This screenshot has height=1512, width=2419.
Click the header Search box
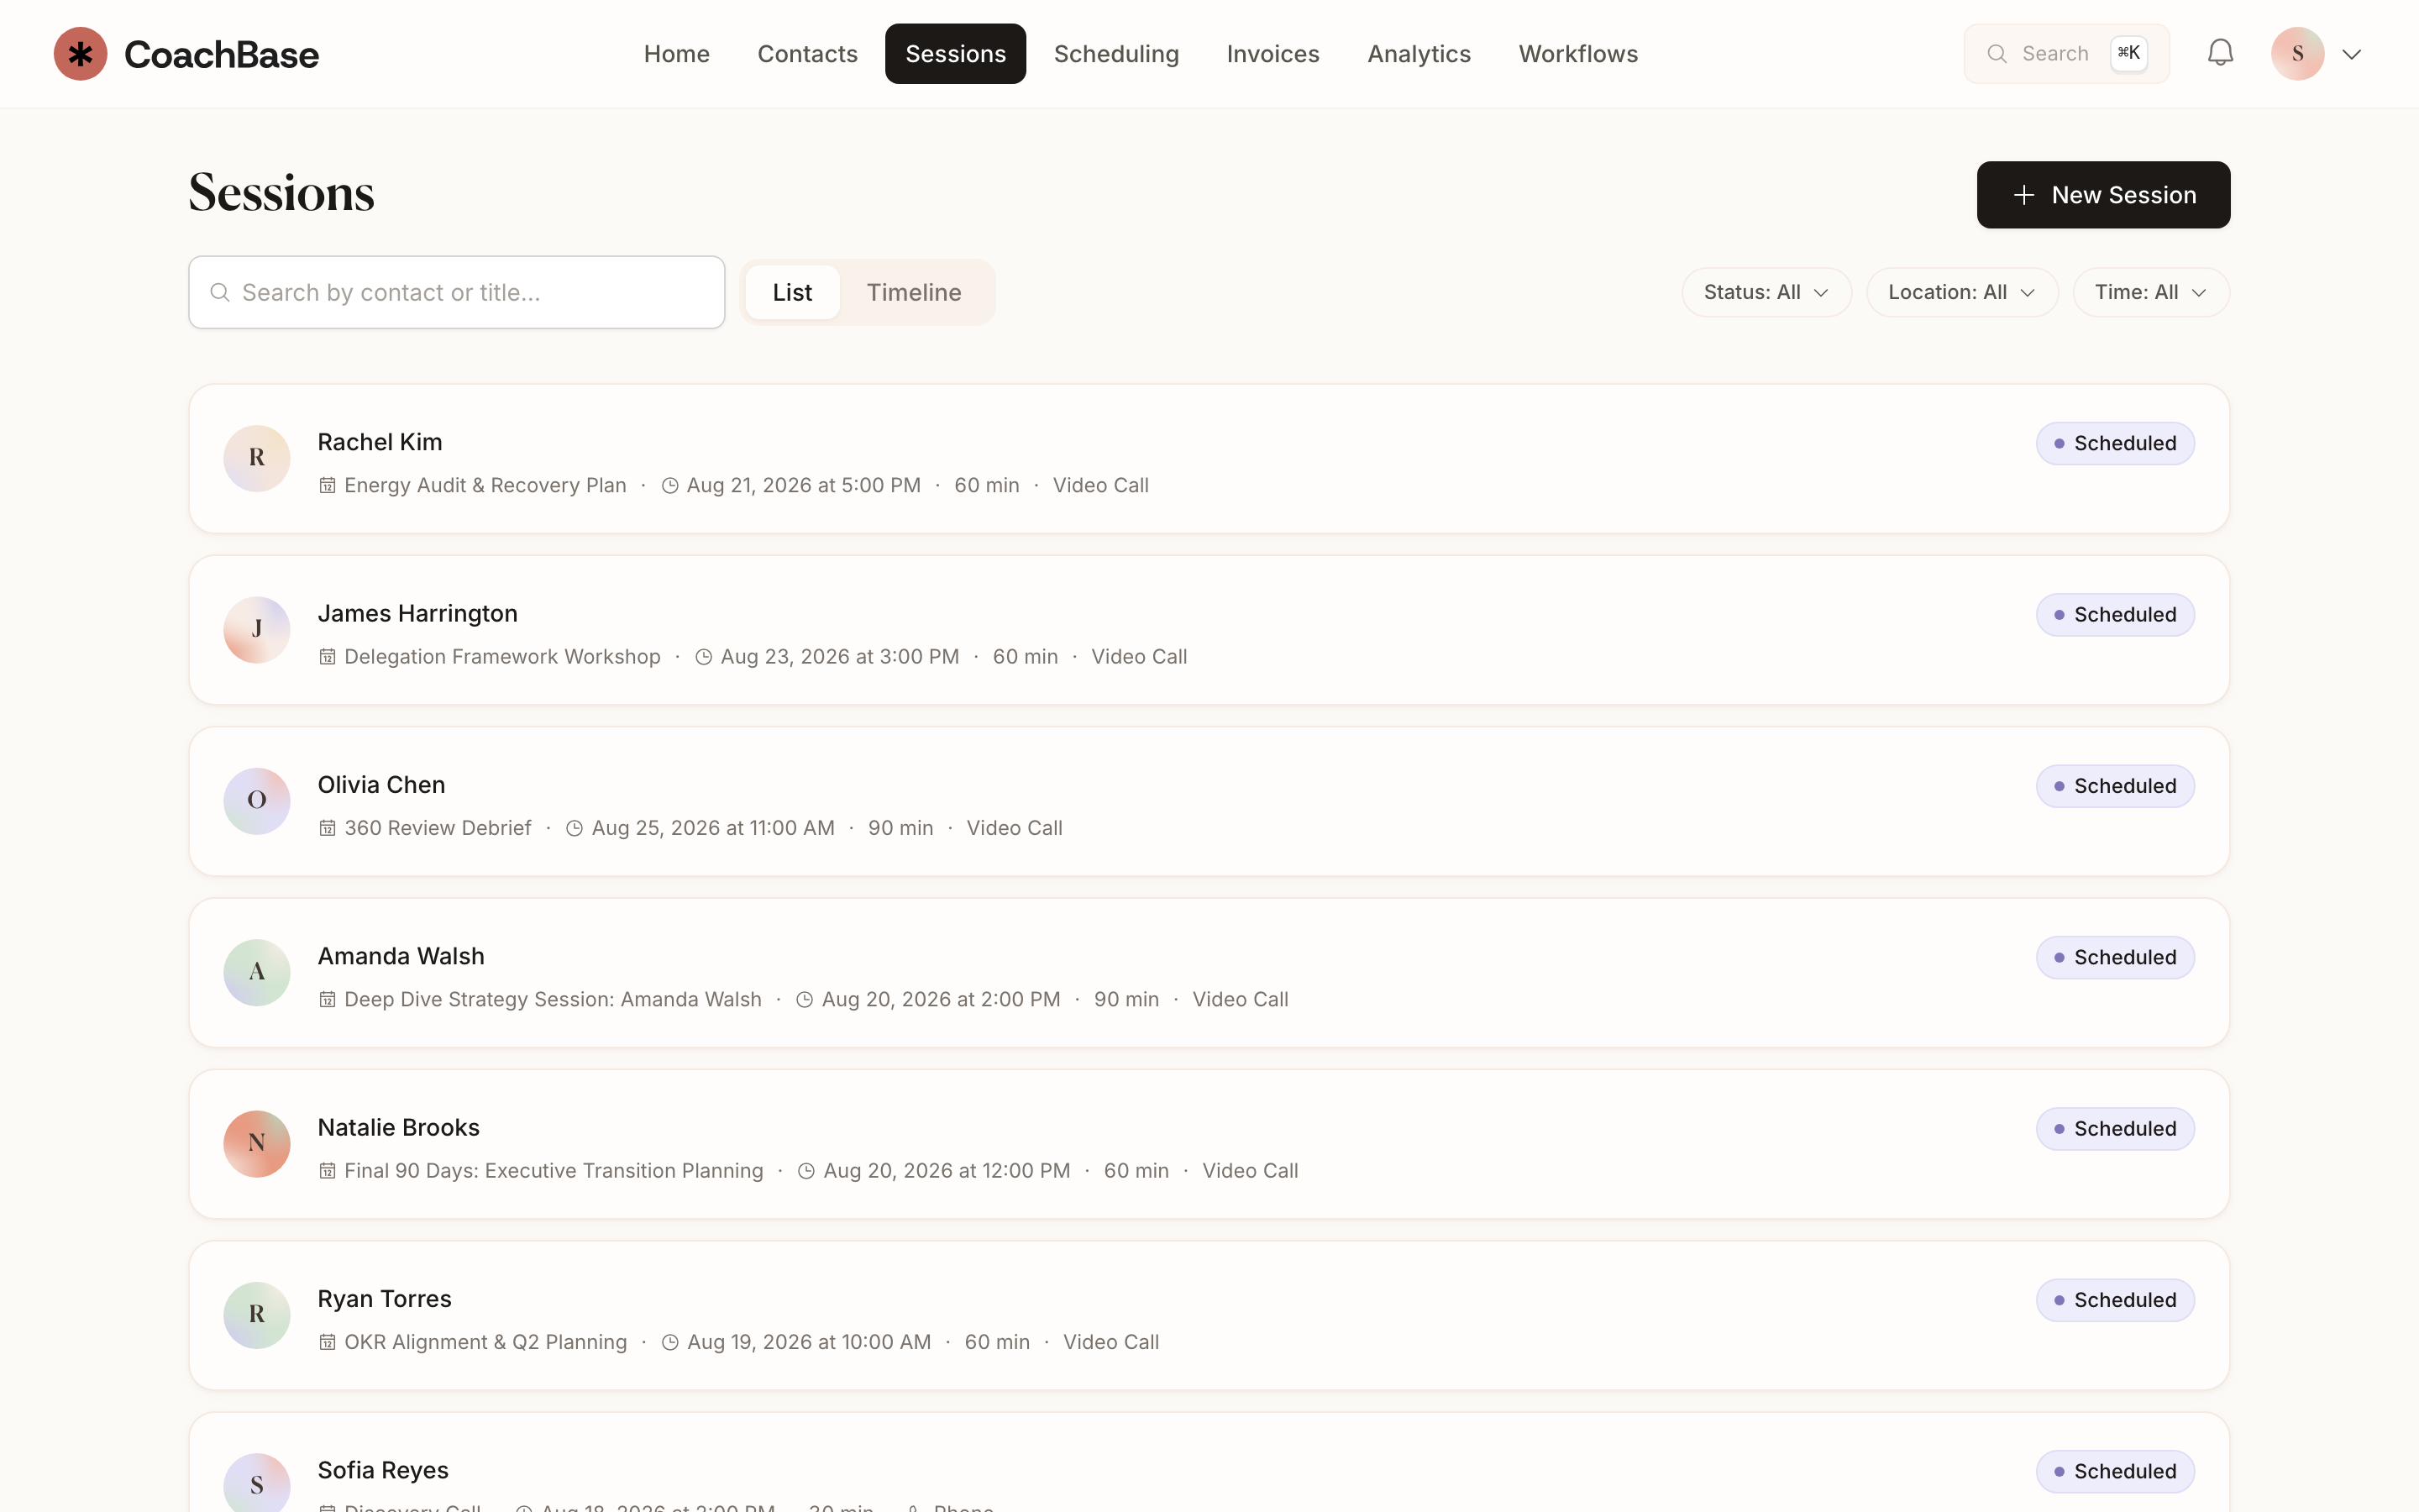[x=2066, y=54]
